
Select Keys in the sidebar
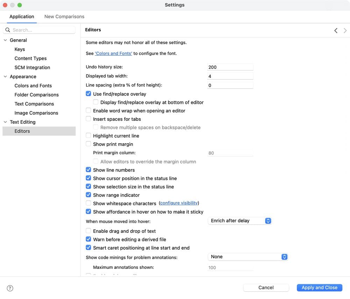(20, 49)
